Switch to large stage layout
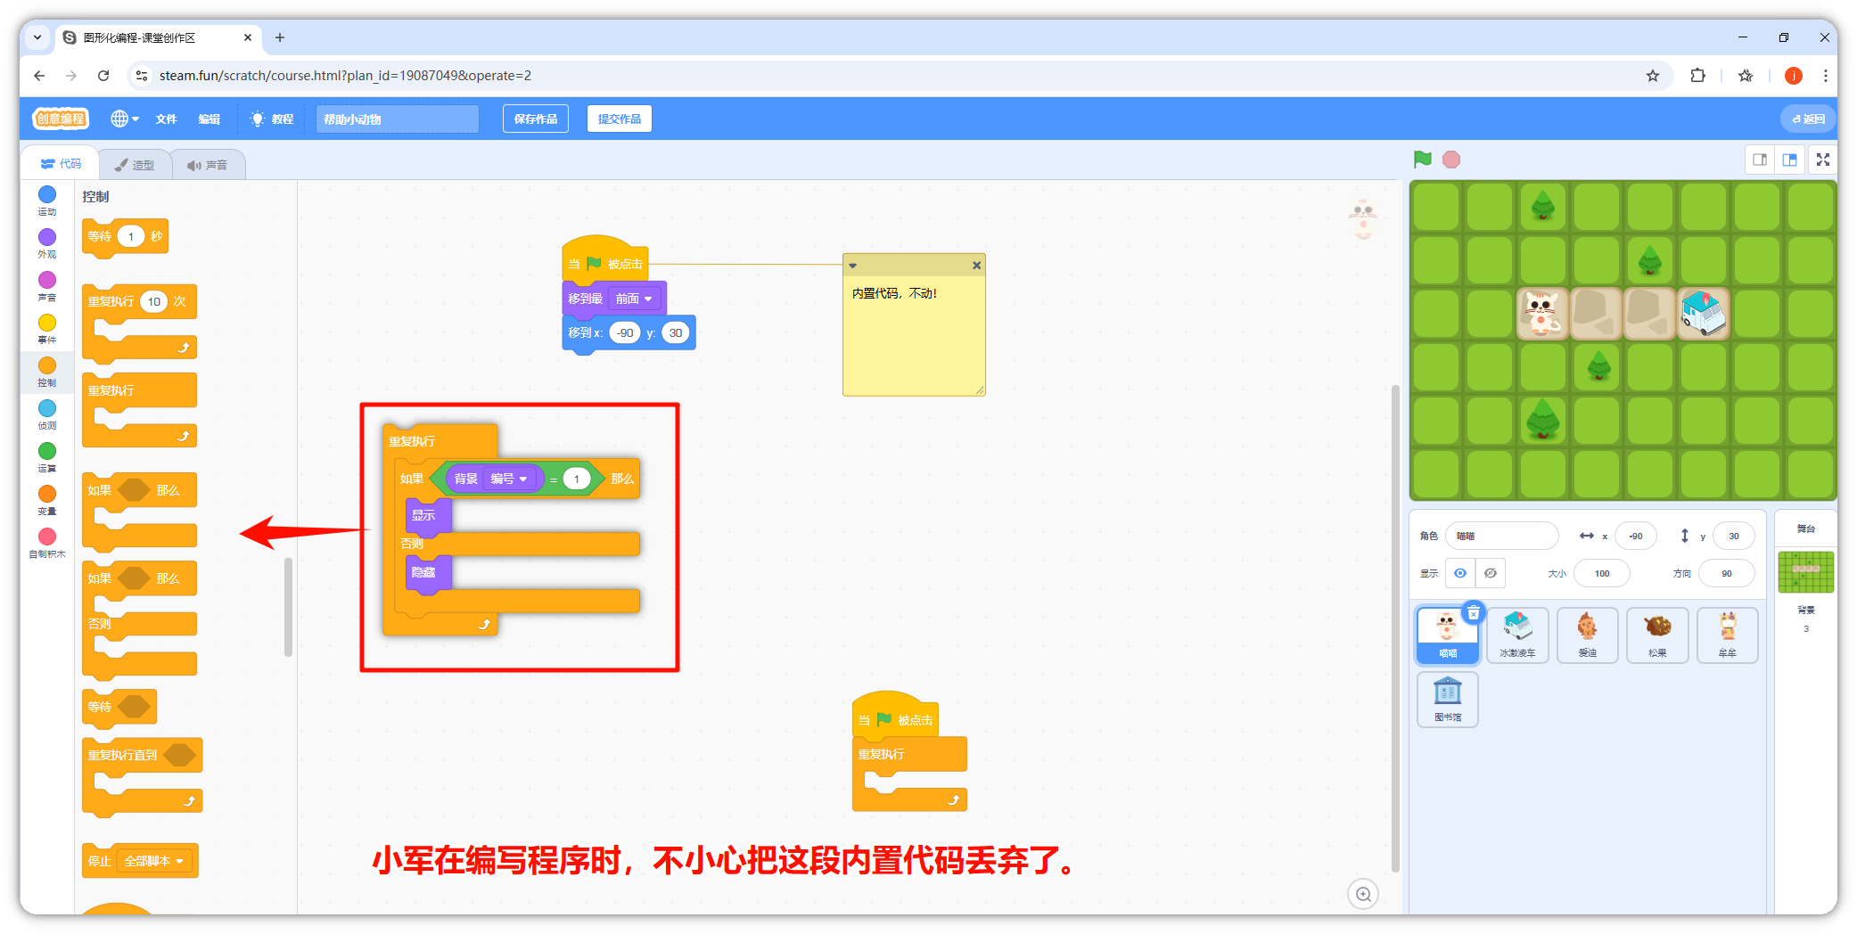This screenshot has width=1857, height=934. pos(1789,160)
